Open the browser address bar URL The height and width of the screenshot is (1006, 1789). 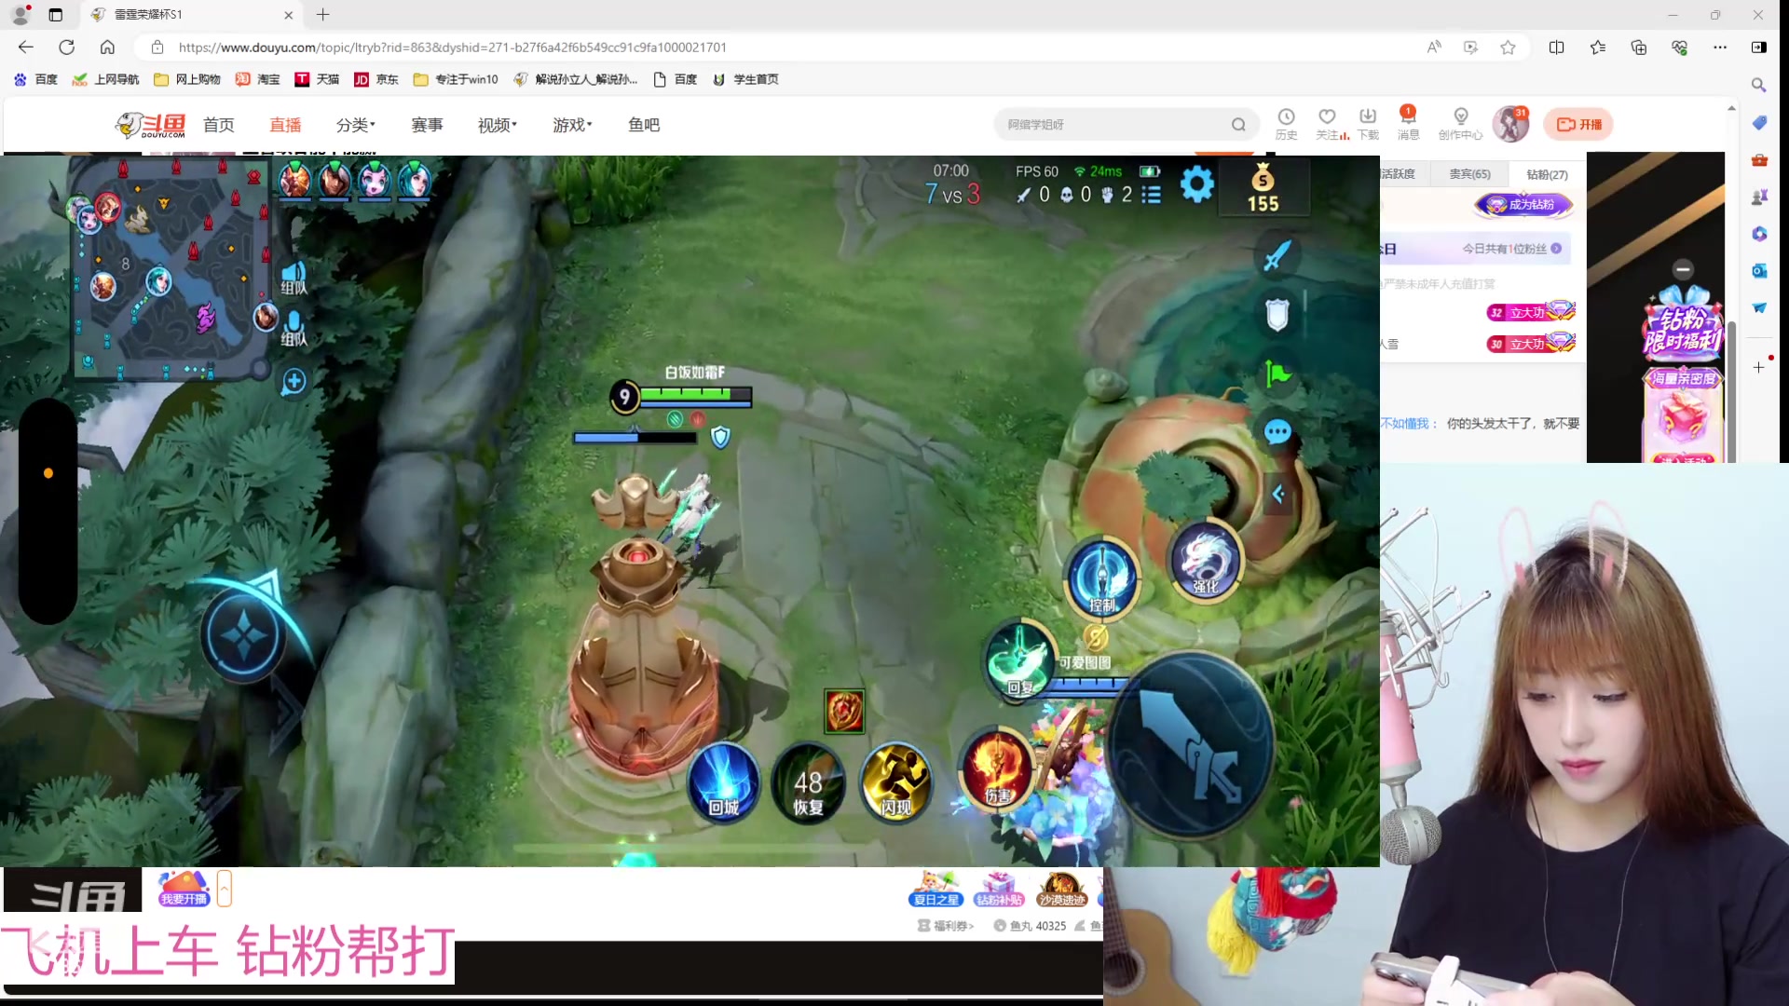(x=452, y=48)
